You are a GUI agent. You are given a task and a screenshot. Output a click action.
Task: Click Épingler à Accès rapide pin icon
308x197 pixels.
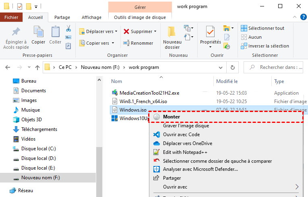click(x=16, y=31)
